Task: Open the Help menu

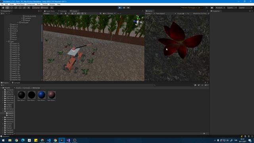Action: point(59,4)
